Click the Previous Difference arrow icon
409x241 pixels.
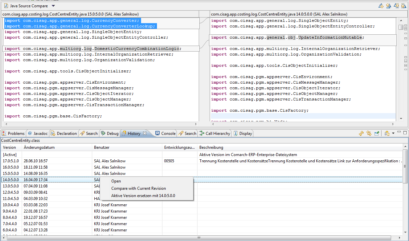(x=388, y=6)
